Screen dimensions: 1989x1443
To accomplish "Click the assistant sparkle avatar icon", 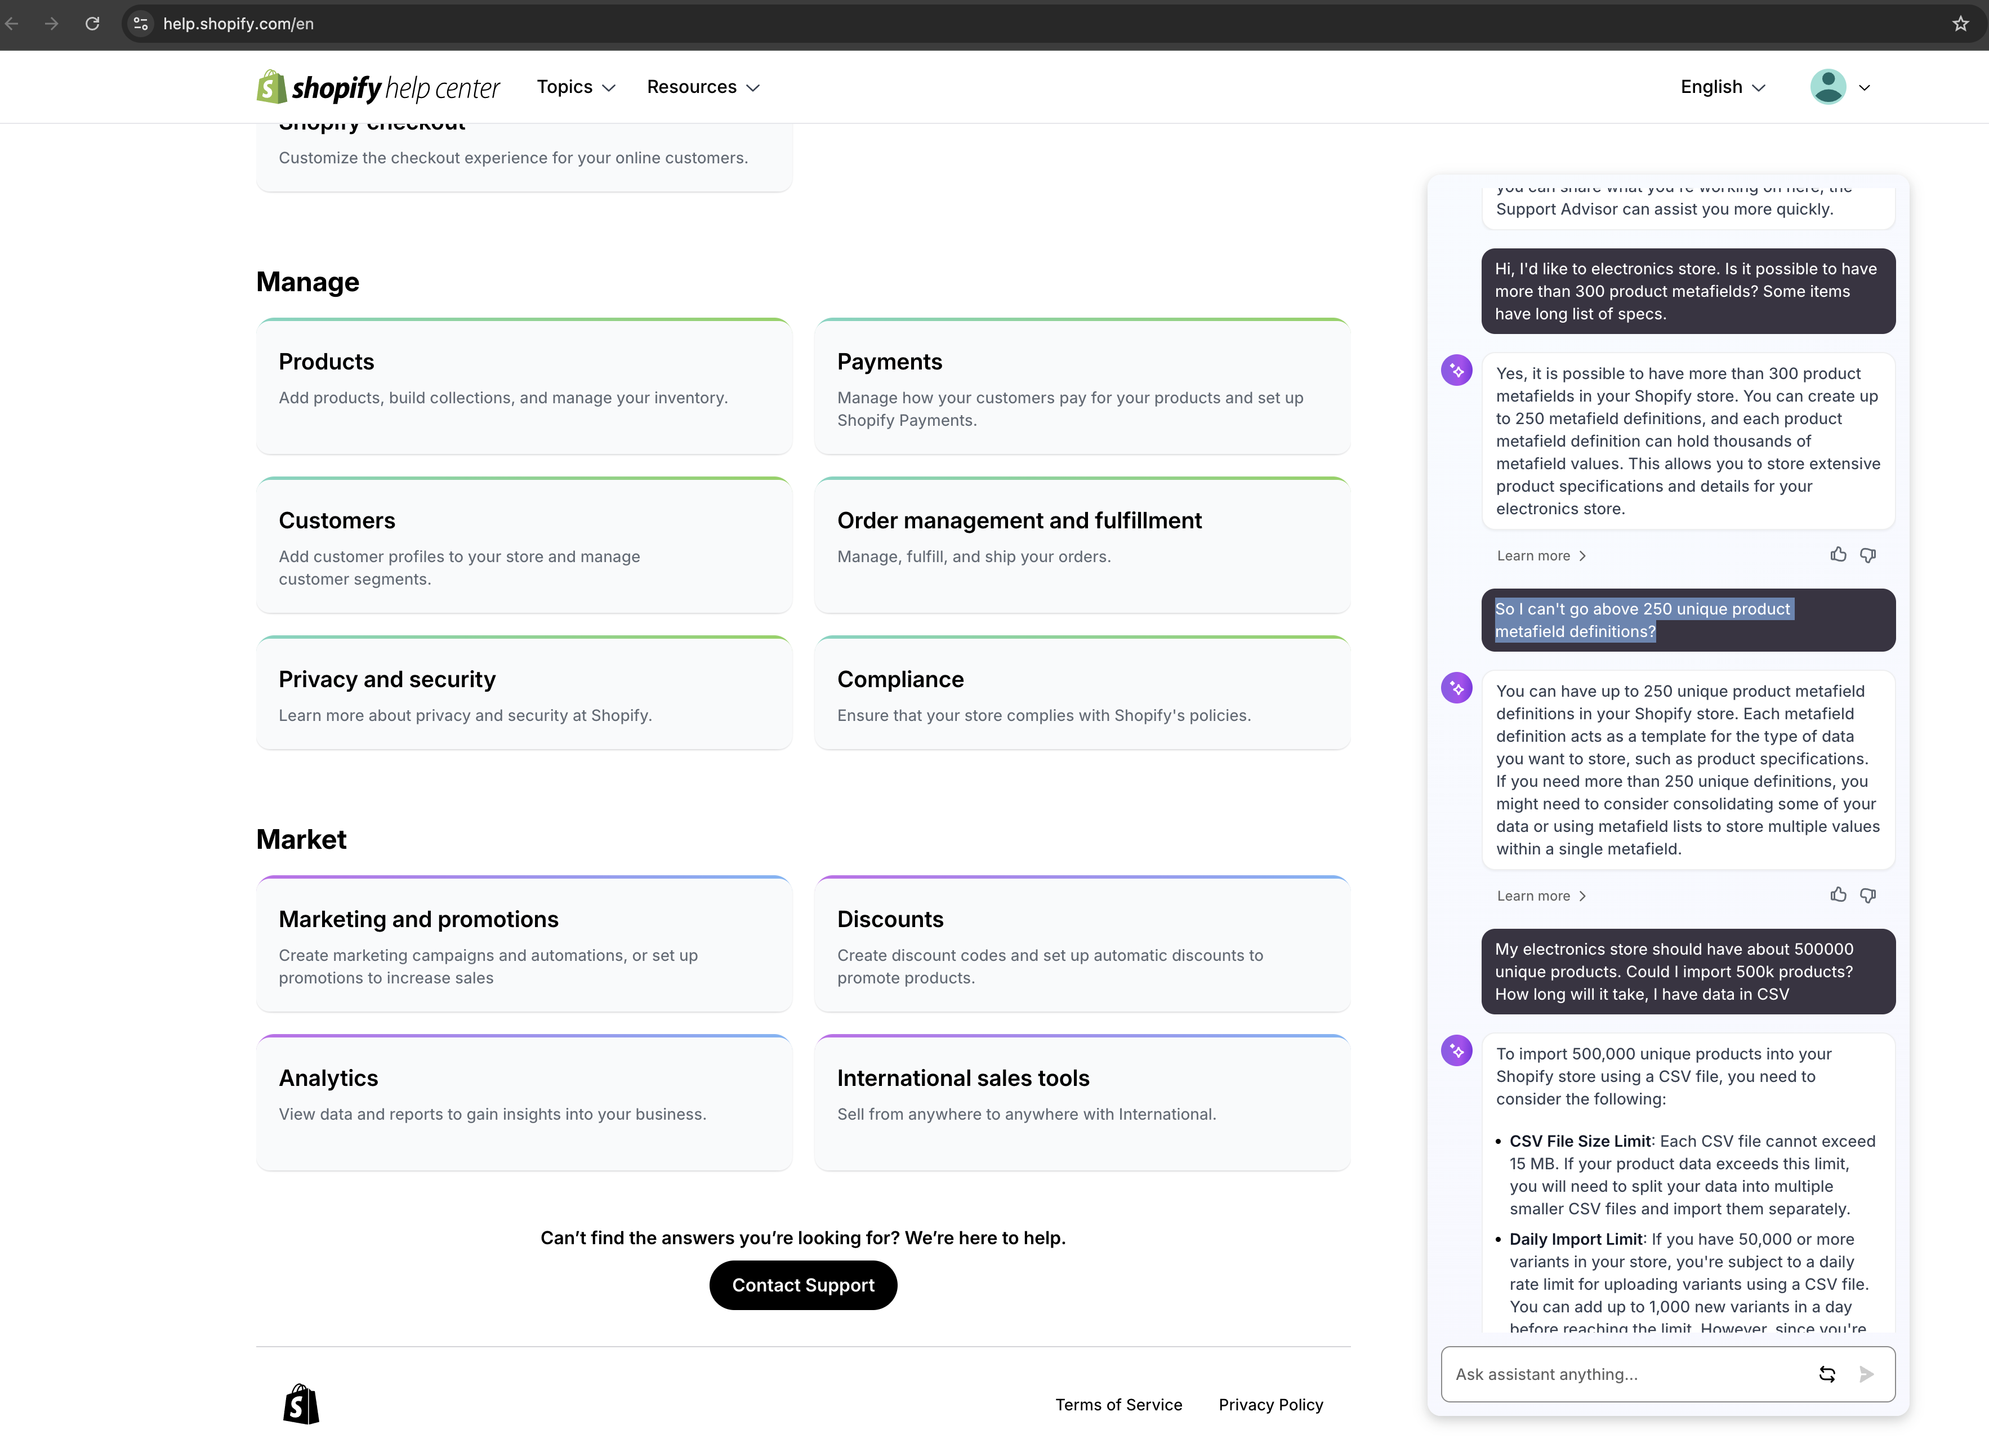I will (x=1457, y=369).
